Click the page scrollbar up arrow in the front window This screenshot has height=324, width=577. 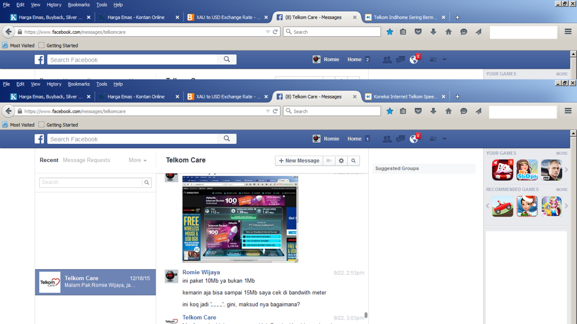[x=573, y=133]
